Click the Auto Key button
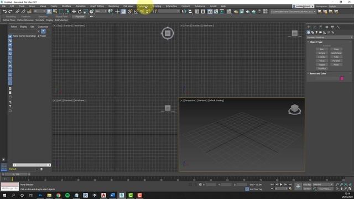The width and height of the screenshot is (354, 199). point(307,185)
